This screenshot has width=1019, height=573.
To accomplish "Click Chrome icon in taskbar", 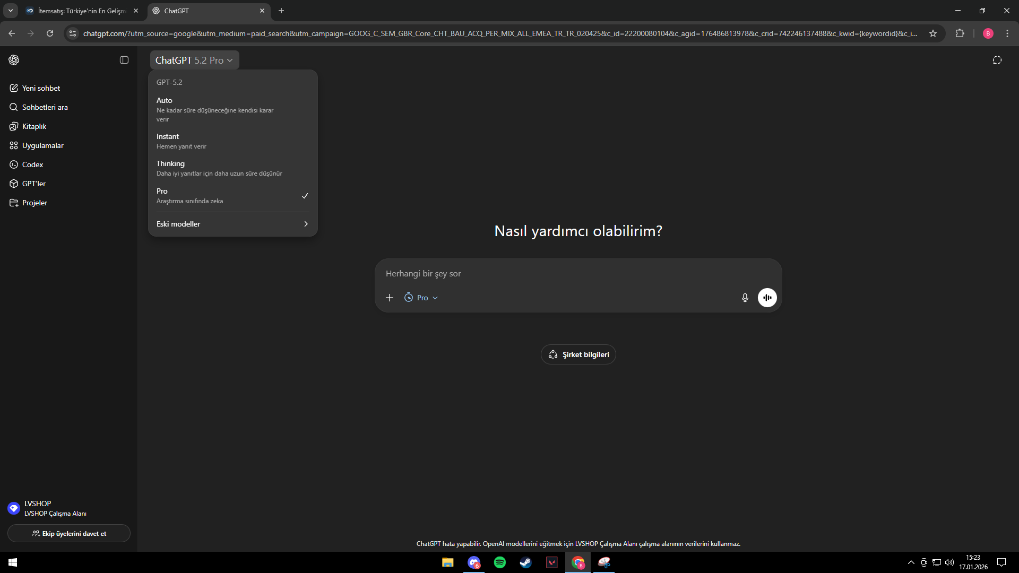I will [x=578, y=562].
